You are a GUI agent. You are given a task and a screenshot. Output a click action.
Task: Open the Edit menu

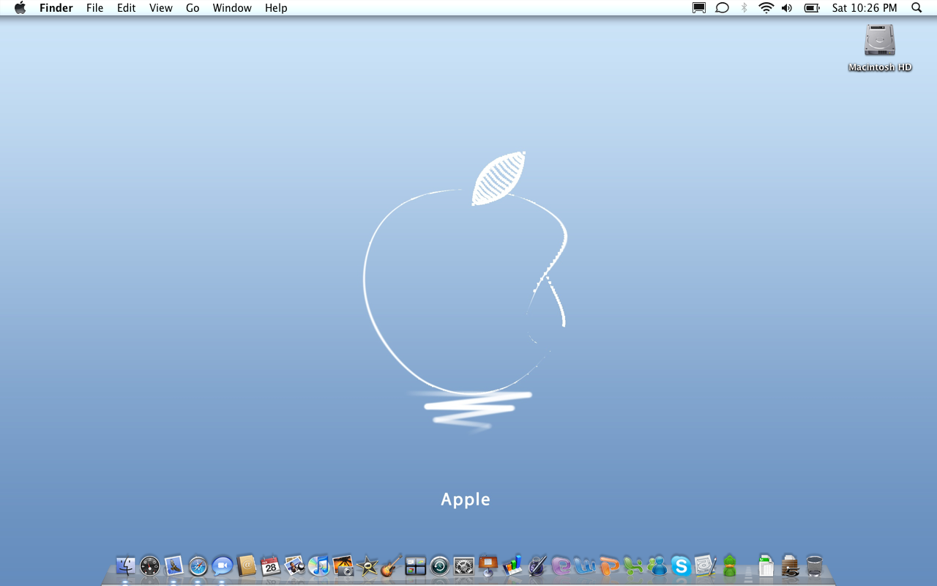pyautogui.click(x=127, y=8)
